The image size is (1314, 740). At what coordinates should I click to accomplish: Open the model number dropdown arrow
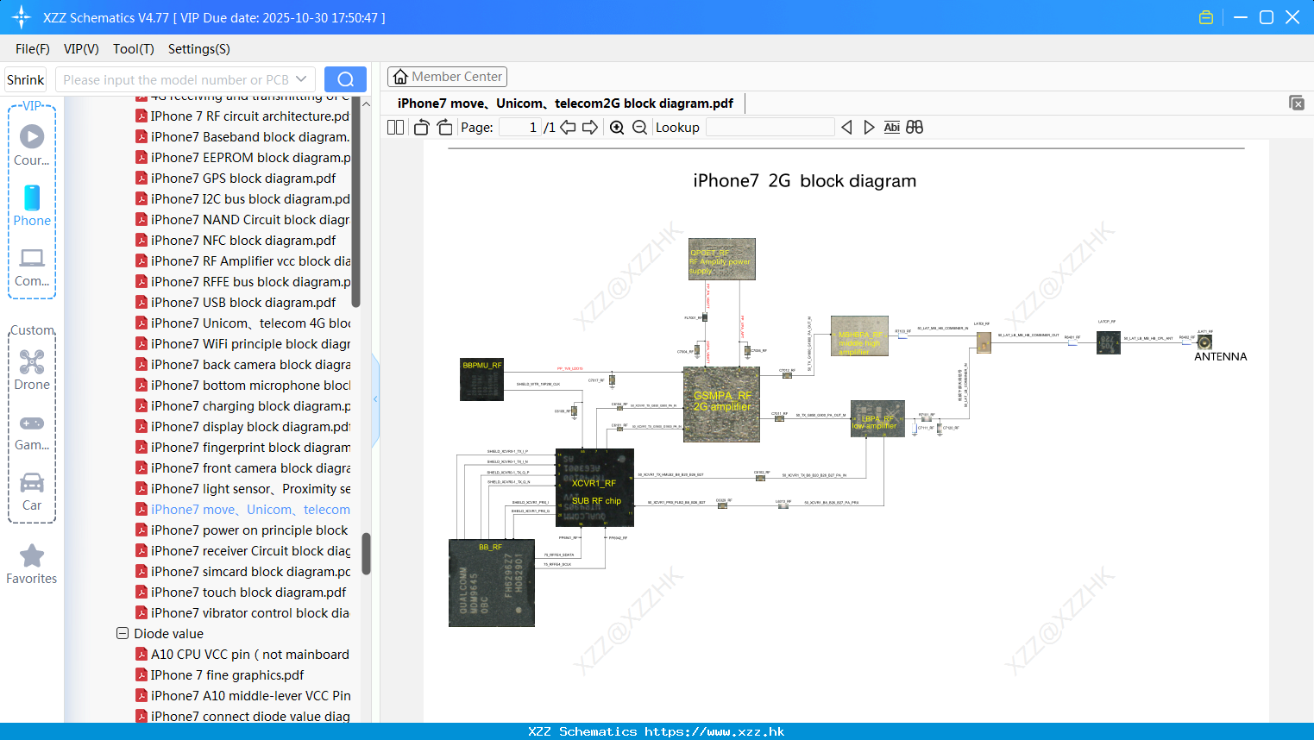tap(301, 79)
